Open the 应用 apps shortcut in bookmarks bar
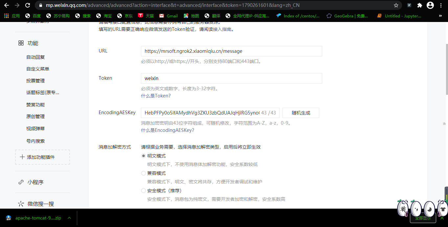Image resolution: width=448 pixels, height=227 pixels. coord(12,16)
